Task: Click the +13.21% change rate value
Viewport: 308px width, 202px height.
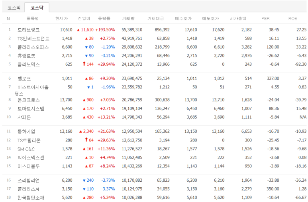Action: pos(106,117)
